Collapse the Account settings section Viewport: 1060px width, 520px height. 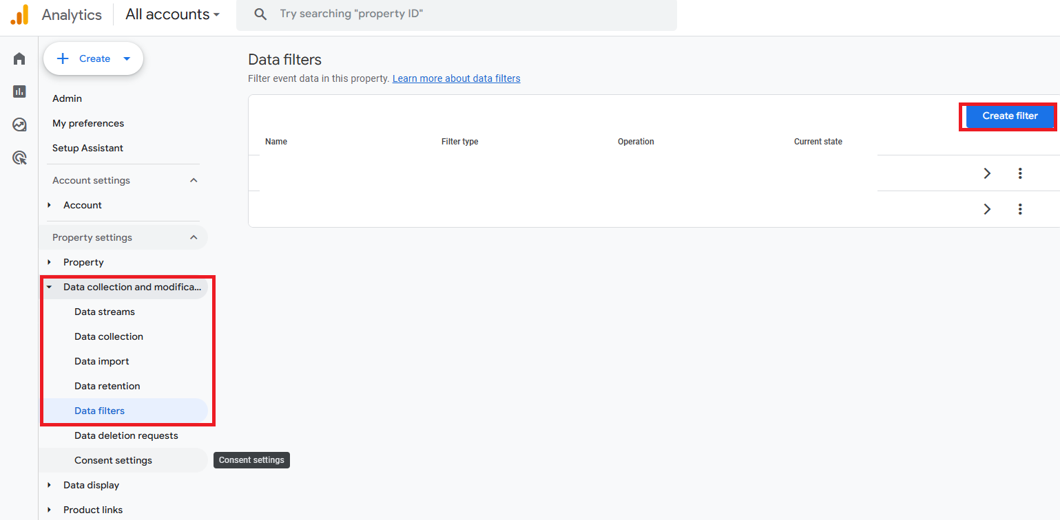click(194, 180)
